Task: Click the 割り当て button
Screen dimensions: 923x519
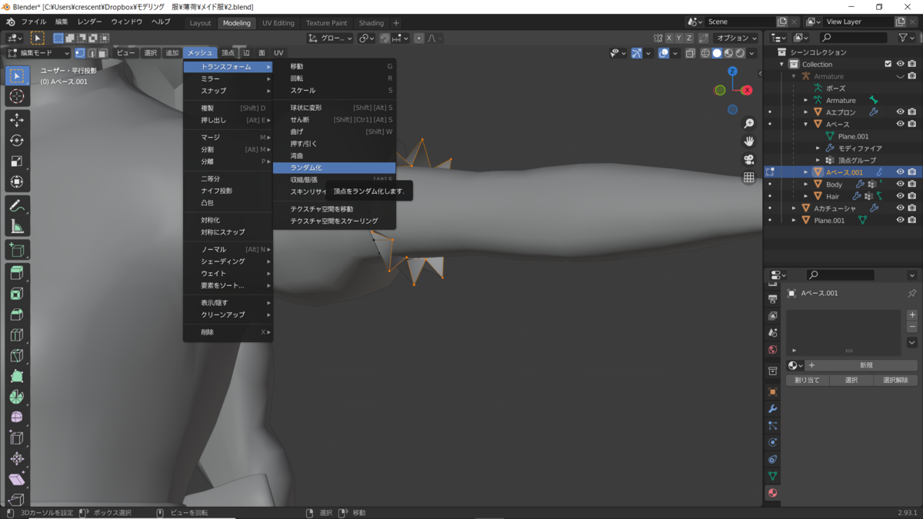Action: click(807, 380)
